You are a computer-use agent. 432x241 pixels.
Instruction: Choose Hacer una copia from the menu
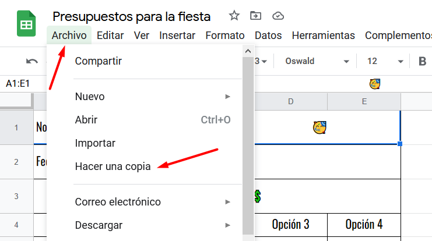113,166
